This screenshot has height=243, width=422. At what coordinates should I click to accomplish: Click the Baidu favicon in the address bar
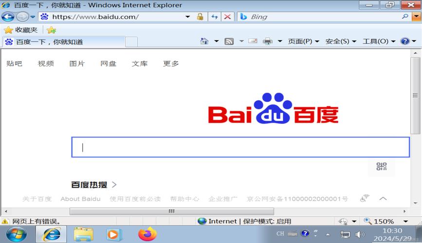coord(44,17)
